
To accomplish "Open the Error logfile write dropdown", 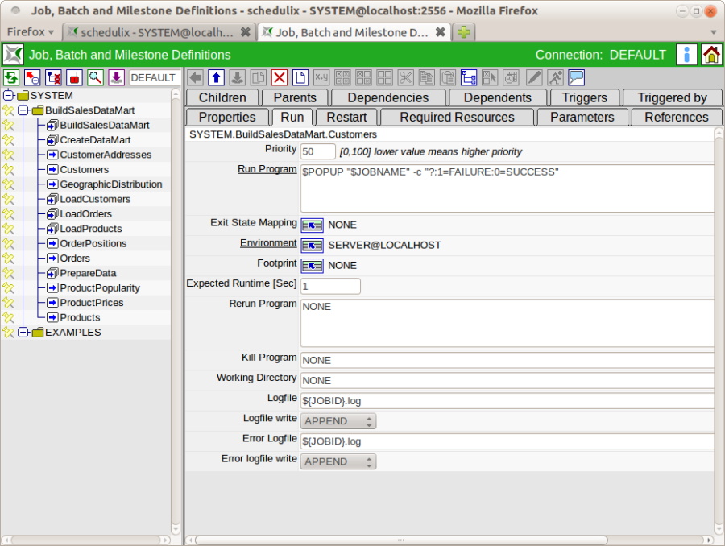I will point(338,461).
